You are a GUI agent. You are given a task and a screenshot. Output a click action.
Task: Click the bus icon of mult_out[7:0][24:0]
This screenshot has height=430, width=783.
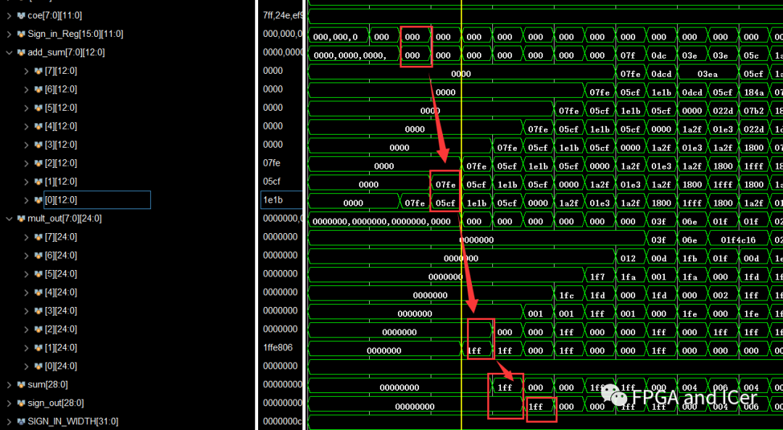21,219
